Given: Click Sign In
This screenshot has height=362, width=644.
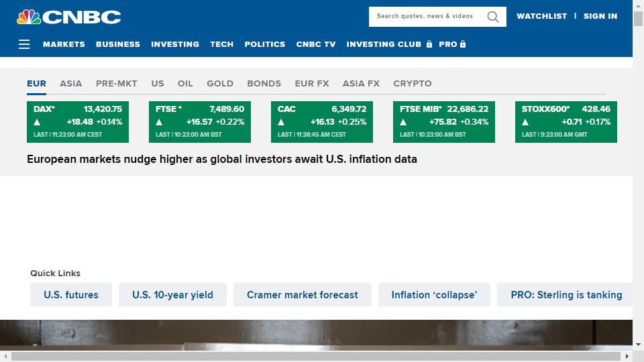Looking at the screenshot, I should pyautogui.click(x=600, y=16).
